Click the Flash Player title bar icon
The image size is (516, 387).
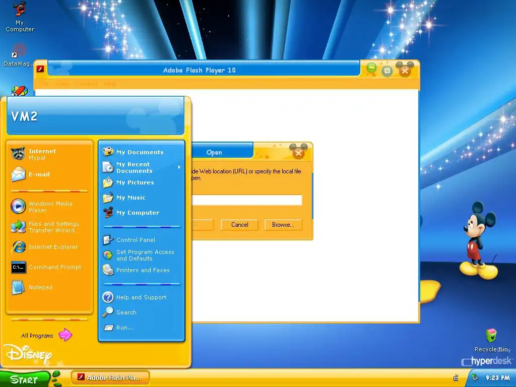click(x=40, y=69)
